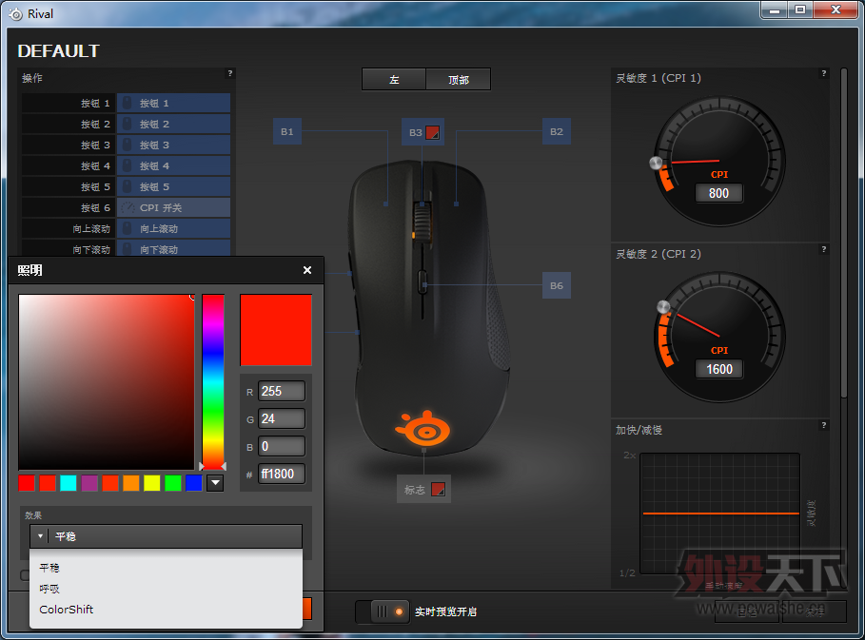Click the DEFAULT profile title

[x=58, y=51]
